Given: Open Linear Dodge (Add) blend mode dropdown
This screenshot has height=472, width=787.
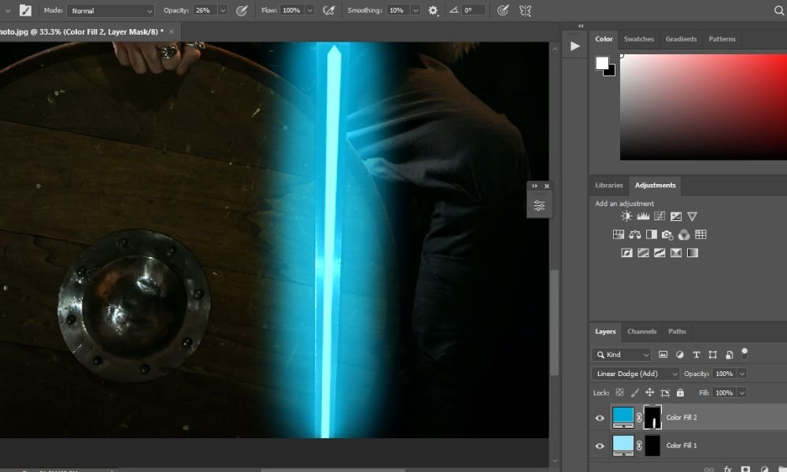Looking at the screenshot, I should click(x=636, y=374).
